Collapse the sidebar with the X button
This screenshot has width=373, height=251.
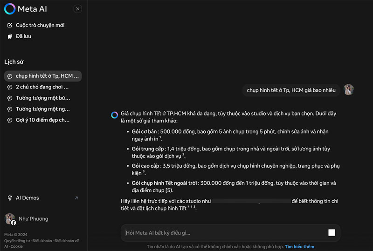(78, 9)
